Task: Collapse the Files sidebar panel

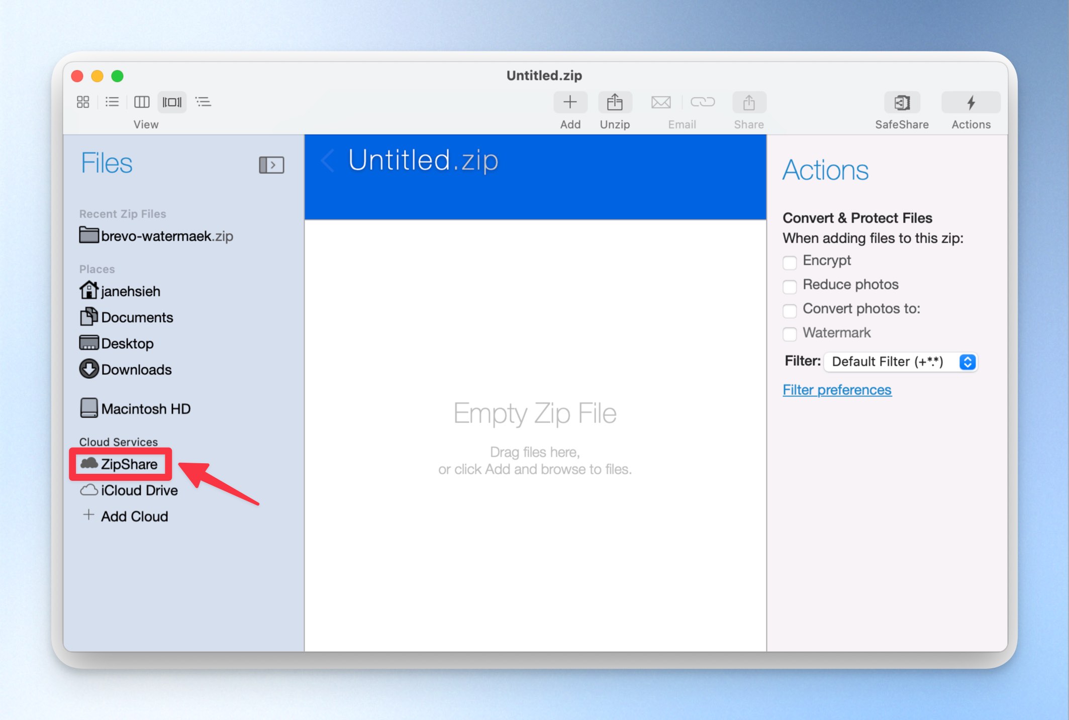Action: [271, 165]
